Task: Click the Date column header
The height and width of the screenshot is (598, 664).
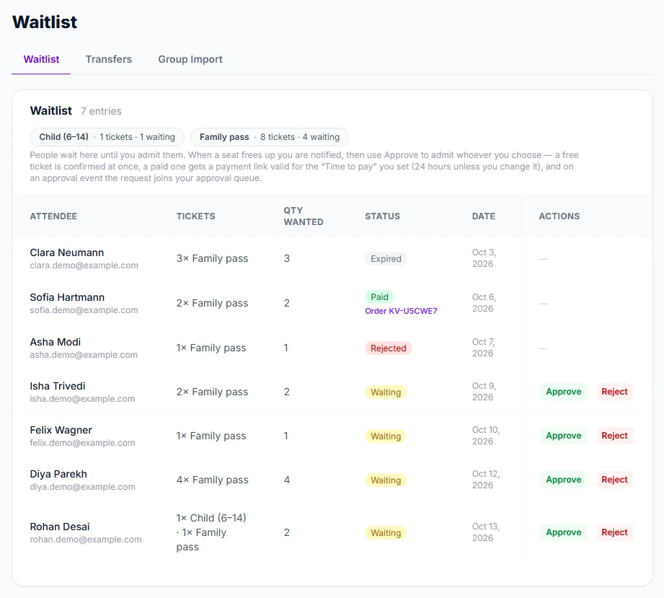Action: coord(484,216)
